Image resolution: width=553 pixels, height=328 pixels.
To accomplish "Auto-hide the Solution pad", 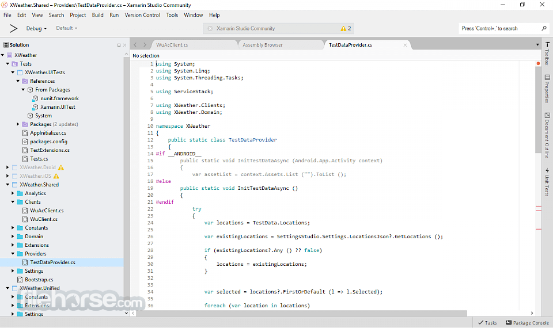I will pyautogui.click(x=119, y=45).
